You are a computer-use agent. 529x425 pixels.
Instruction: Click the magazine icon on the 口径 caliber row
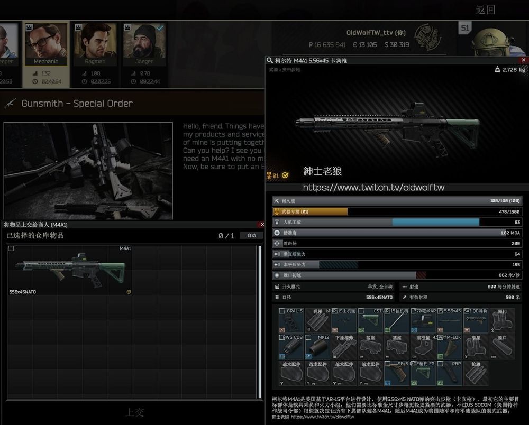point(277,298)
